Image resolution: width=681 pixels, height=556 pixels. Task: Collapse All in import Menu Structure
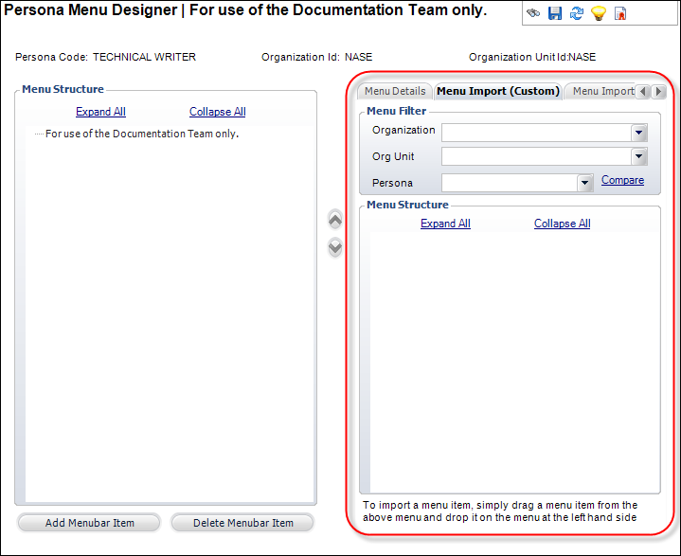(x=562, y=224)
